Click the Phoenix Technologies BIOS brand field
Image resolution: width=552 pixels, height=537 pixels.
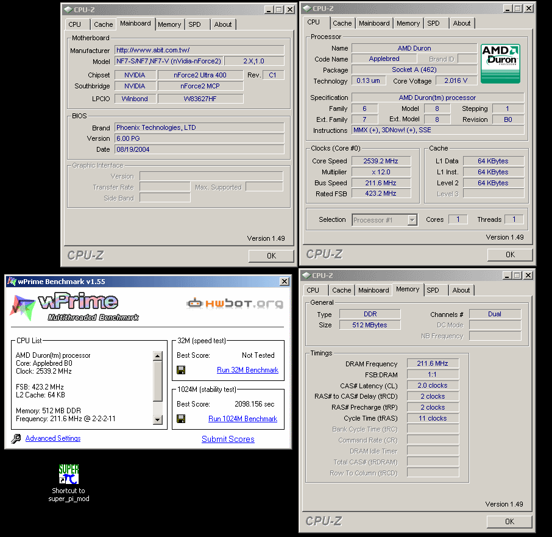[199, 127]
